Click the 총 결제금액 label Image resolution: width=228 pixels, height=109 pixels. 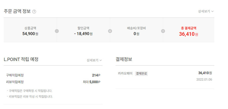(x=188, y=28)
